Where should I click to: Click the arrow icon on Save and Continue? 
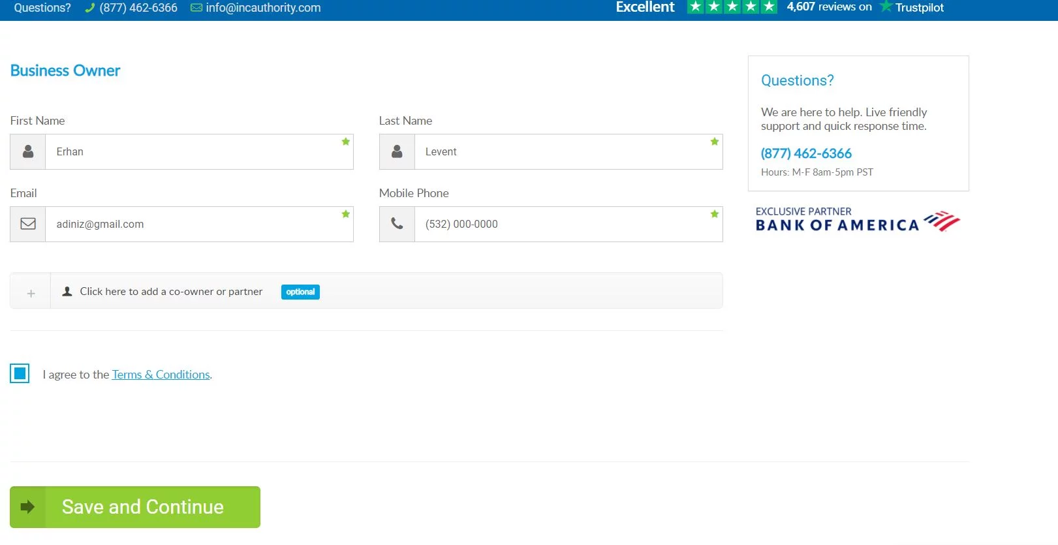[27, 507]
